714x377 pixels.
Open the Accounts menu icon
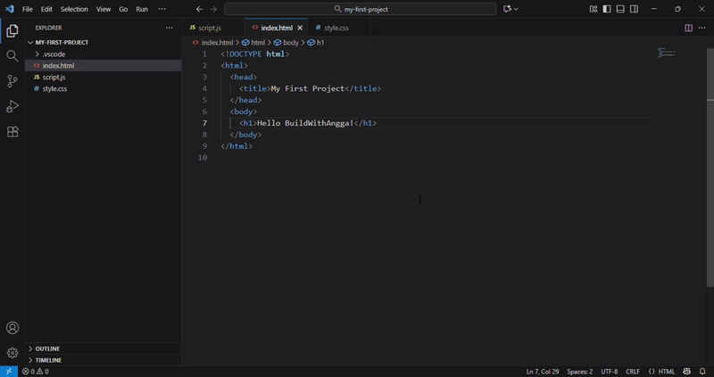[12, 328]
